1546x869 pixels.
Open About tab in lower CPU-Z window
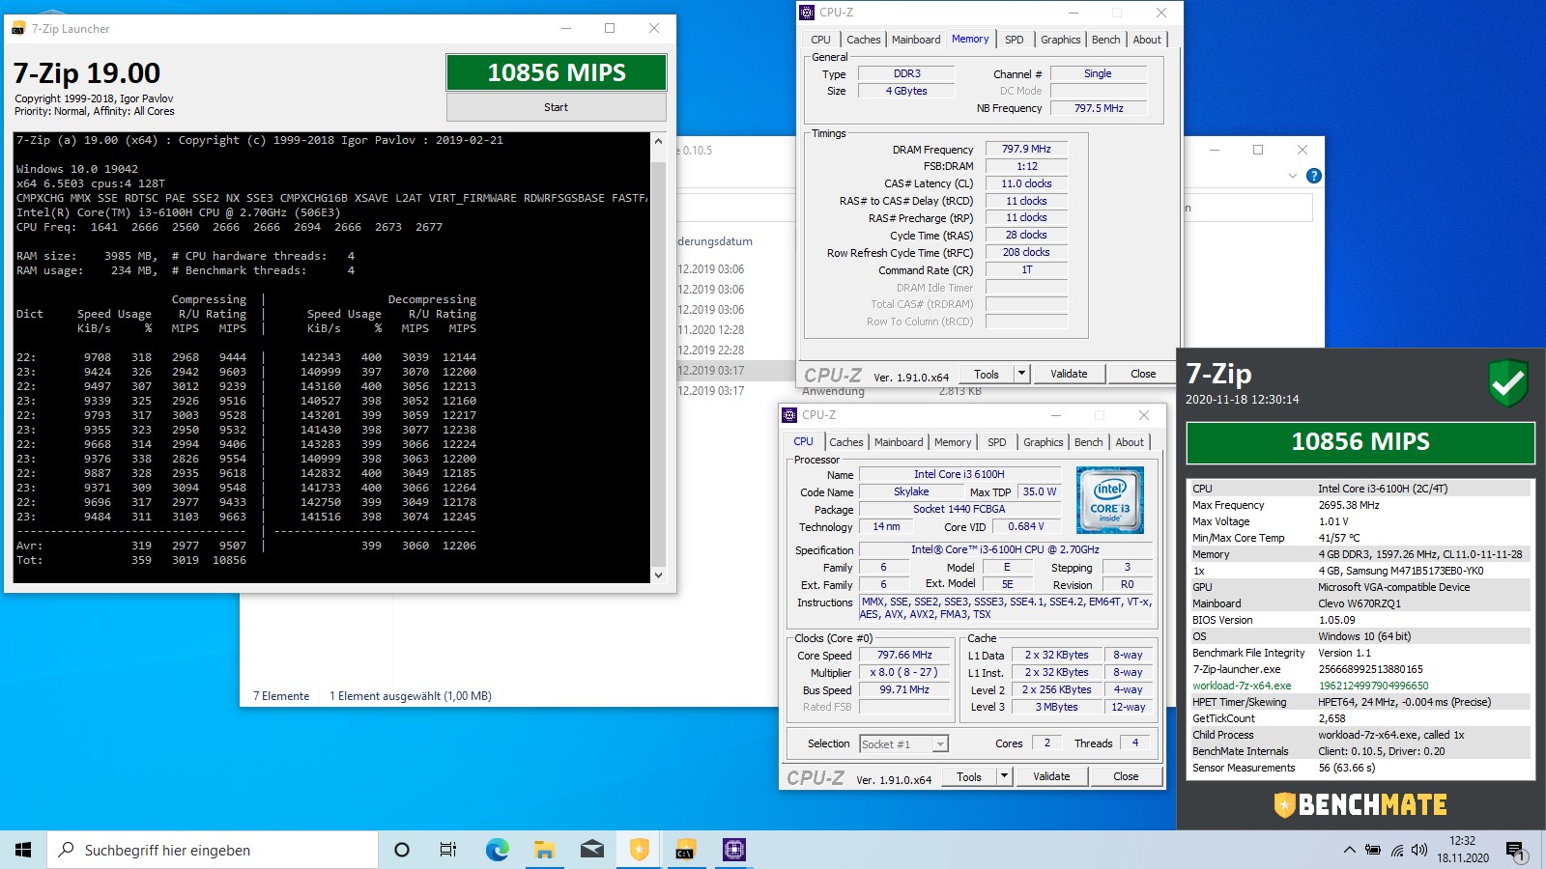[x=1130, y=442]
